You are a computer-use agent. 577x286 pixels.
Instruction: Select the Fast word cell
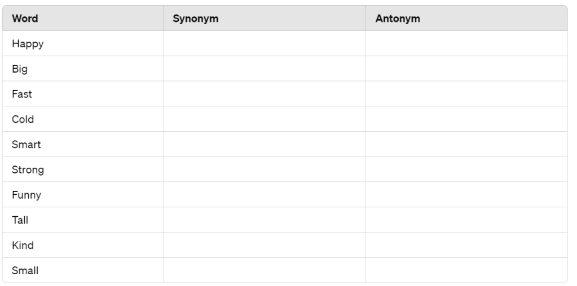point(22,94)
